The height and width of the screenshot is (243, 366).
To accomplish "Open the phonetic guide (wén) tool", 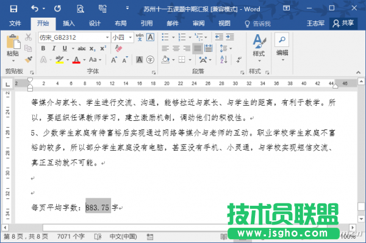I will point(140,37).
